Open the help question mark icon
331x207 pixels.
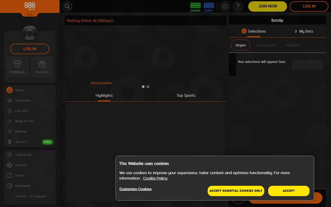pyautogui.click(x=238, y=6)
